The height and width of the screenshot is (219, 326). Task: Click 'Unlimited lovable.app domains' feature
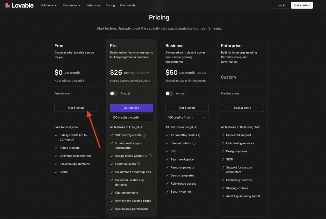[x=130, y=182]
